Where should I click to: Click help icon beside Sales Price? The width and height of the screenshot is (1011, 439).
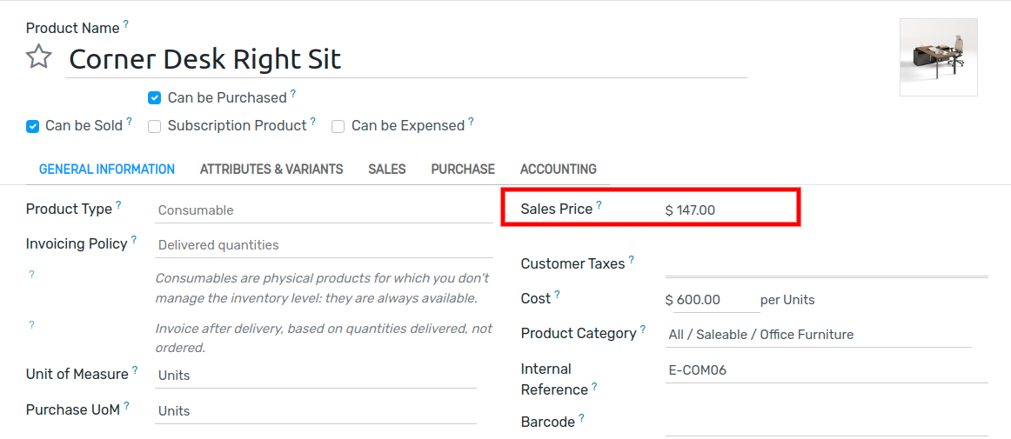599,205
